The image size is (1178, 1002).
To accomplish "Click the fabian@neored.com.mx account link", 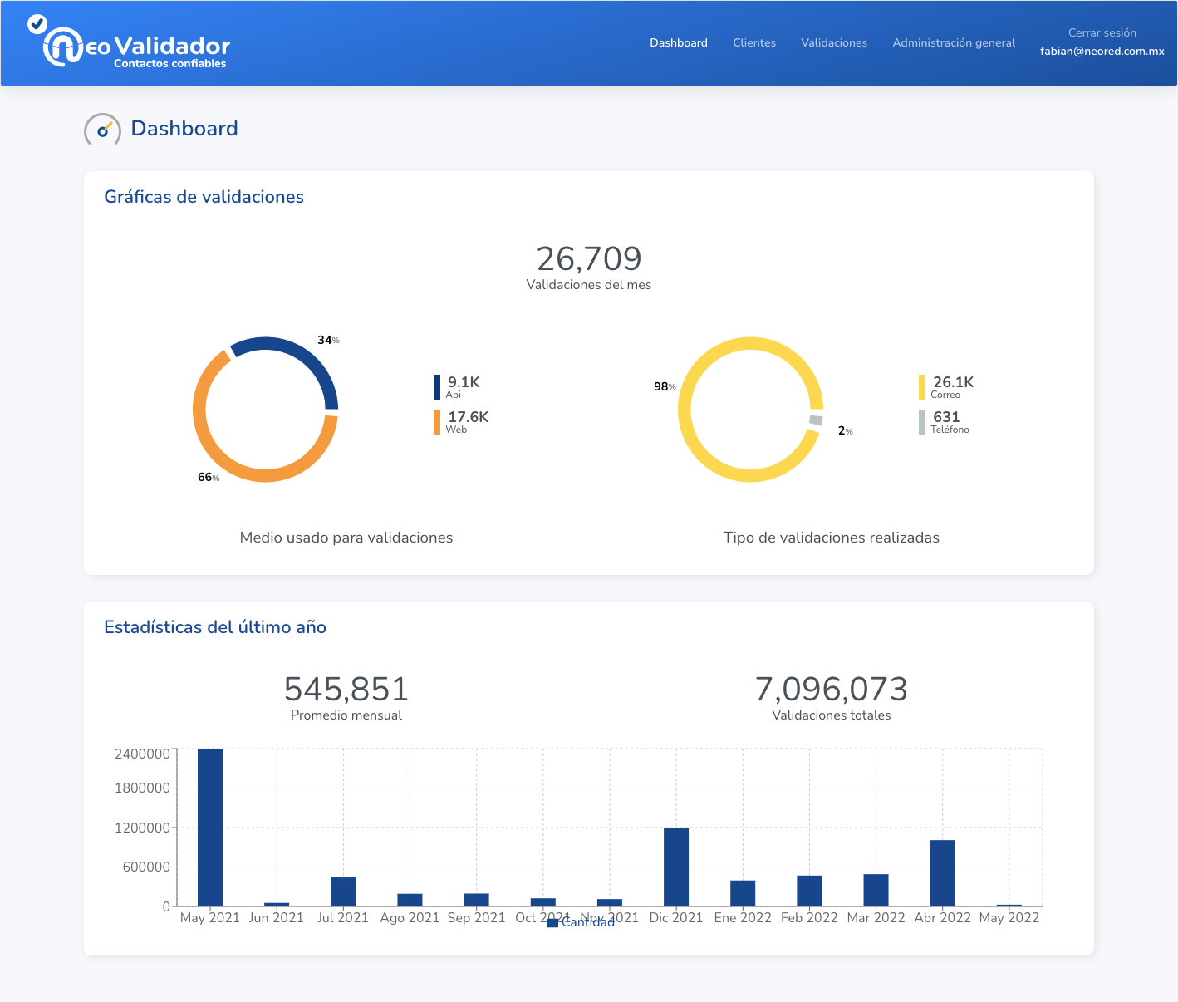I will (1102, 51).
